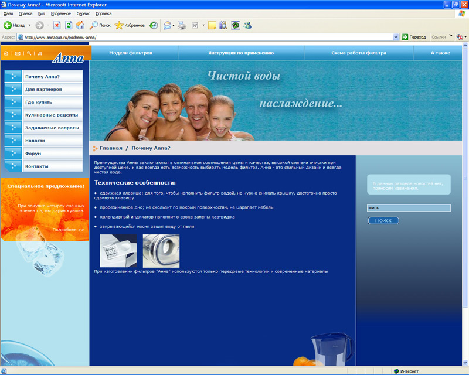This screenshot has height=375, width=469.
Task: Expand the Mail button dropdown arrow
Action: (x=174, y=25)
